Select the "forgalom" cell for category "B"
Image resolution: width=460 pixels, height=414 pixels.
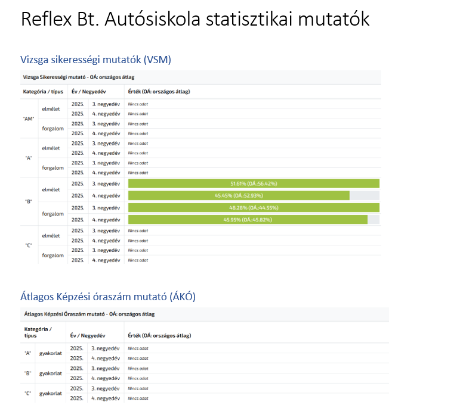[53, 214]
